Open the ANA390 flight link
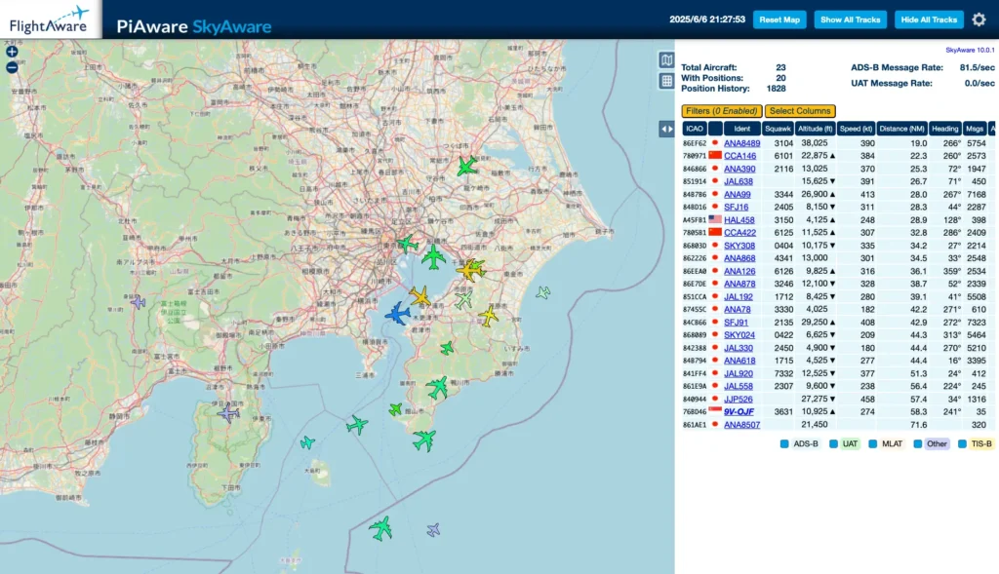 tap(739, 169)
